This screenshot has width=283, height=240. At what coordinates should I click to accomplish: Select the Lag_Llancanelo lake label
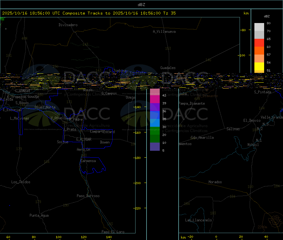tap(198, 220)
